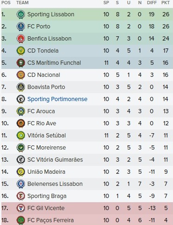Click the Benfica Lissabon red crest
This screenshot has height=225, width=173.
[x=21, y=39]
